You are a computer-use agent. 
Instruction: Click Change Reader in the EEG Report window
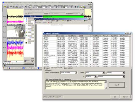pos(39,21)
